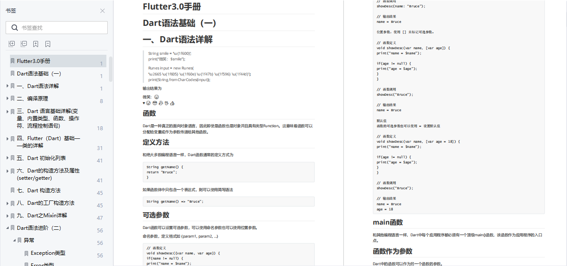The height and width of the screenshot is (266, 567).
Task: Collapse the 异常 bookmark node
Action: pos(14,240)
